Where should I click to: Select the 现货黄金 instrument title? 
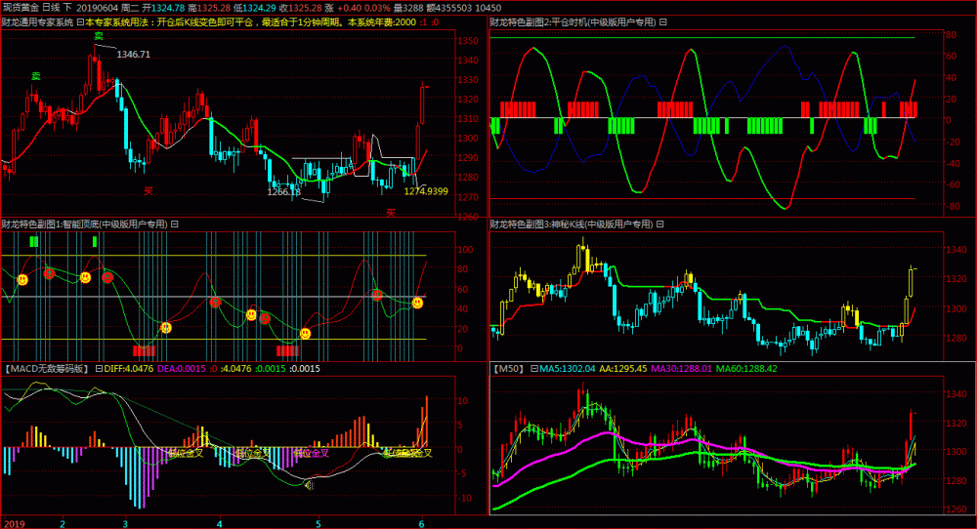(21, 8)
